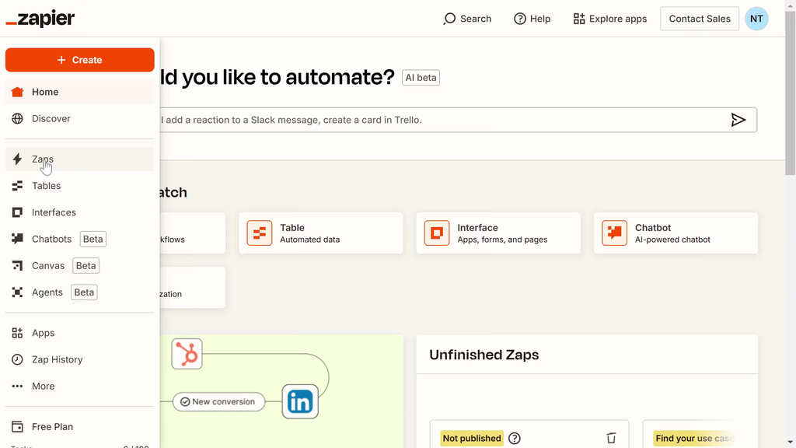Viewport: 796px width, 448px height.
Task: Expand the More menu in sidebar
Action: (x=43, y=386)
